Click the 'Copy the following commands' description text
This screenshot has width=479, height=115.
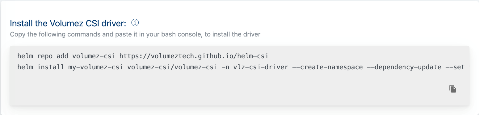(135, 34)
